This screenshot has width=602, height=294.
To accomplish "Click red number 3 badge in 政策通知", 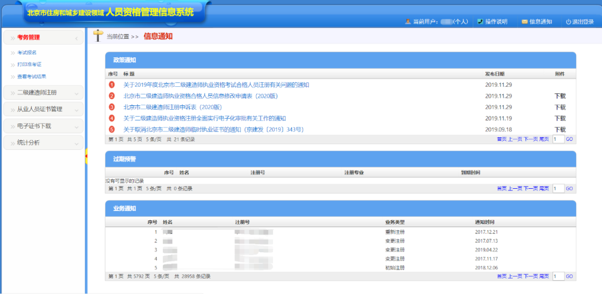I will coord(111,107).
